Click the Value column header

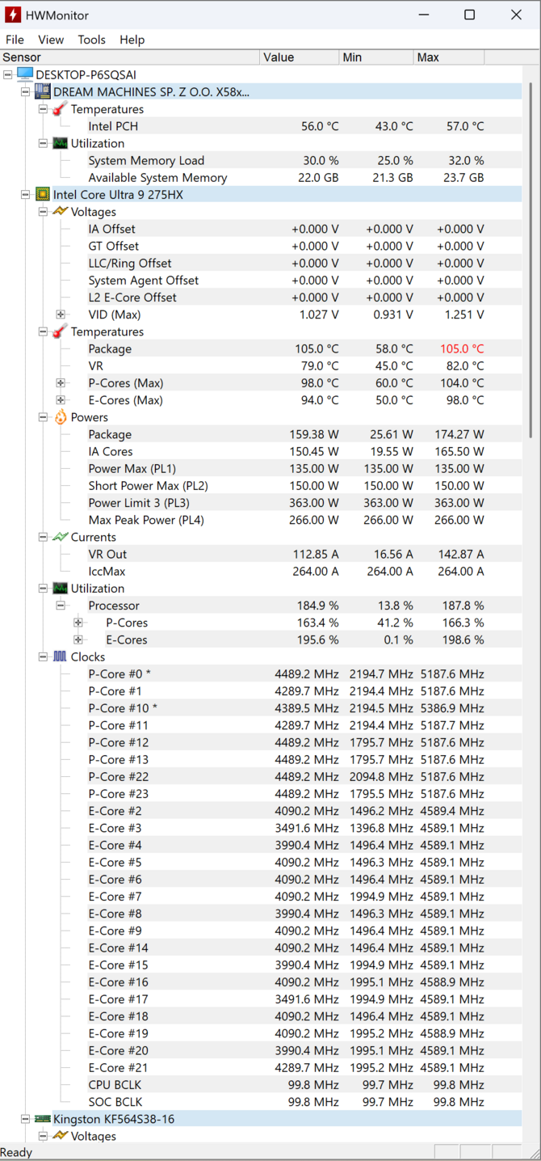click(x=300, y=57)
